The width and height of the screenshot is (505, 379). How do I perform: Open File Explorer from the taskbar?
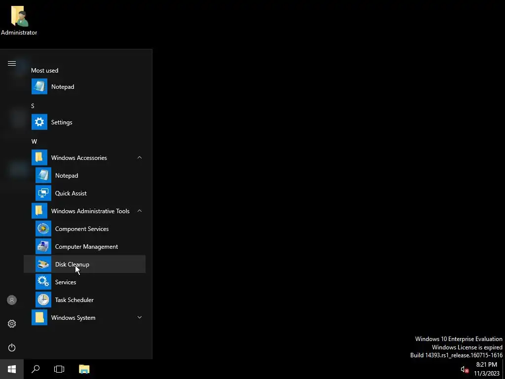84,369
